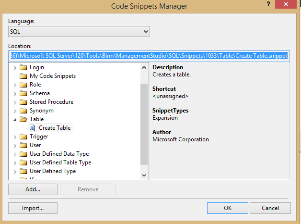Expand the Stored Procedure folder node
This screenshot has width=301, height=224.
15,102
